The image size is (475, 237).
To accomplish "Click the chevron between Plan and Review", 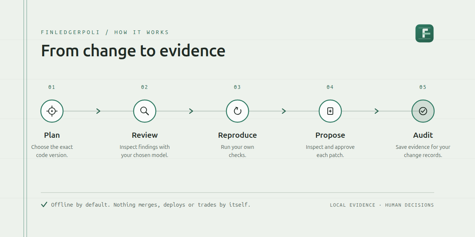I will [98, 111].
